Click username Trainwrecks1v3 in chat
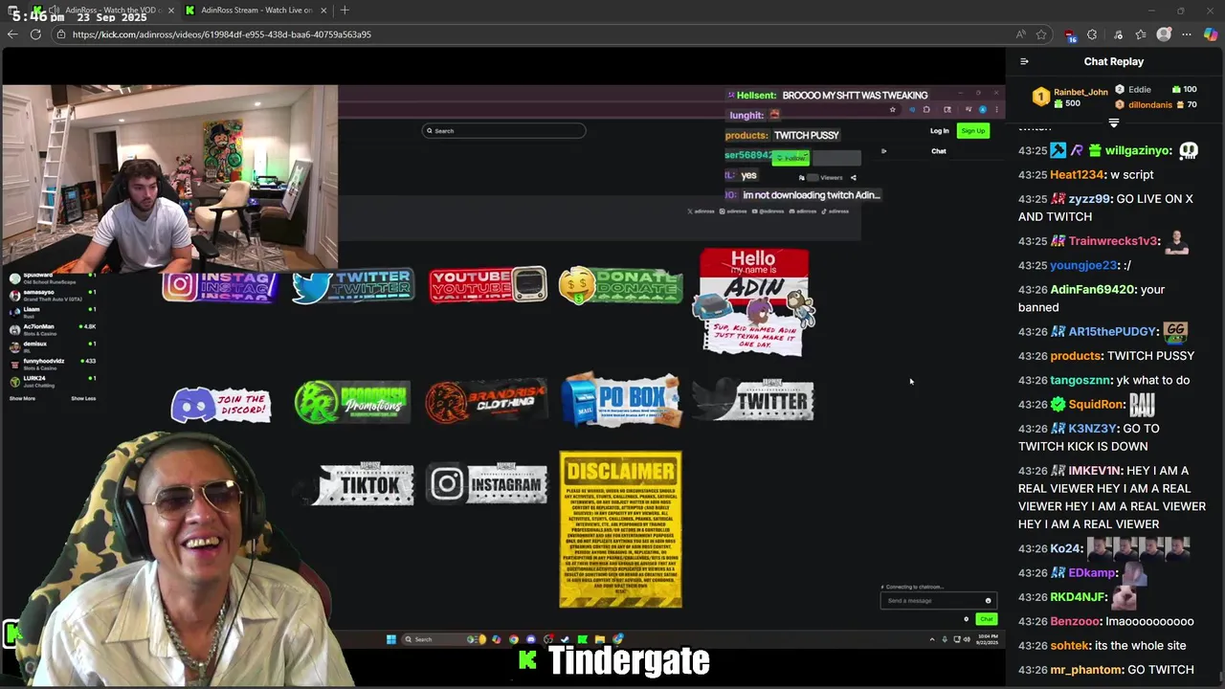Image resolution: width=1225 pixels, height=689 pixels. click(1114, 241)
